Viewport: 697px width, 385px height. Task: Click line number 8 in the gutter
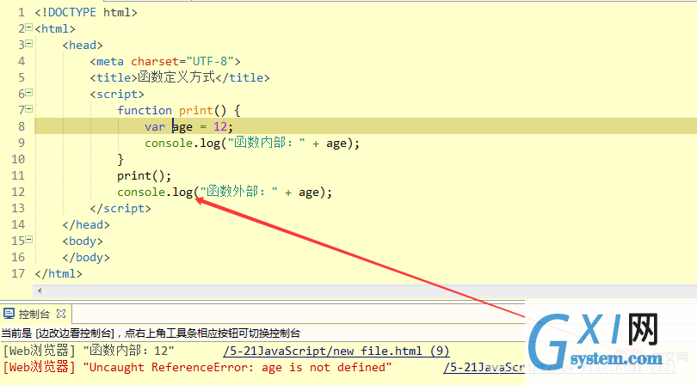pos(22,126)
